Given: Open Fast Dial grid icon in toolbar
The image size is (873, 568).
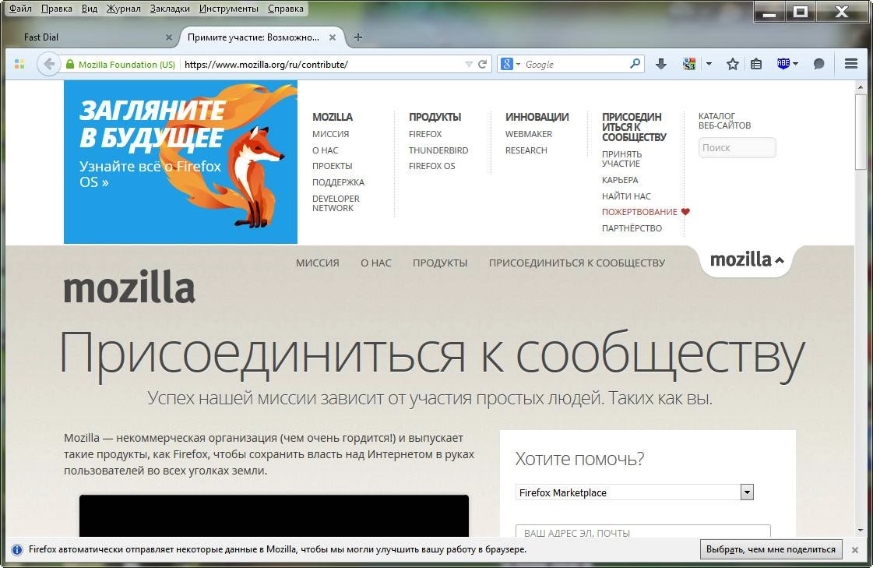Looking at the screenshot, I should [19, 64].
